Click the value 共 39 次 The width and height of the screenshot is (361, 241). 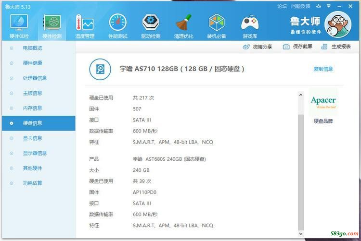click(142, 181)
